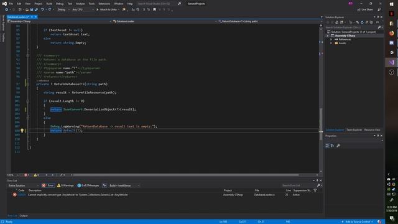Click the error code link in Error List
The image size is (398, 224).
[x=22, y=195]
